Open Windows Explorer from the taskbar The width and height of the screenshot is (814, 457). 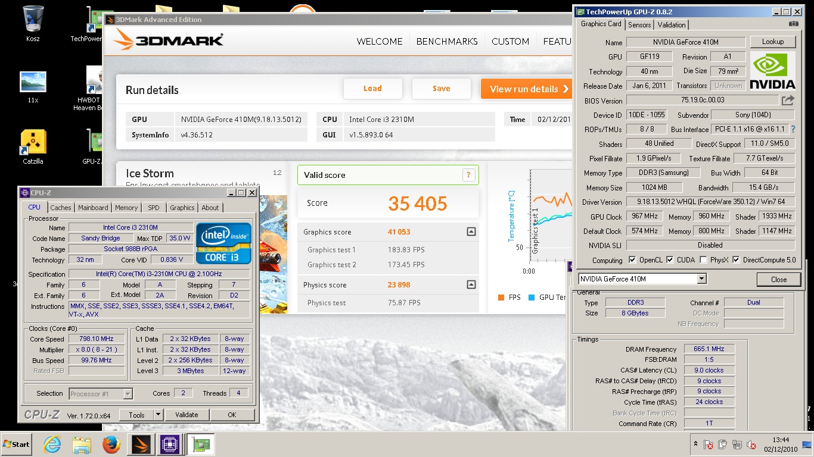tap(81, 445)
